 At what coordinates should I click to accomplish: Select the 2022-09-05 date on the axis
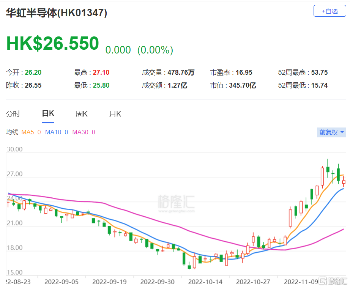61,282
